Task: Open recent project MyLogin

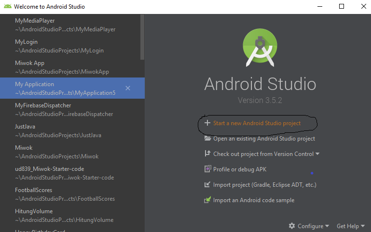Action: tap(72, 46)
